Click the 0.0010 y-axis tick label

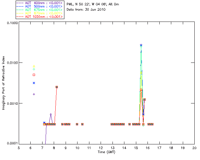pos(12,103)
